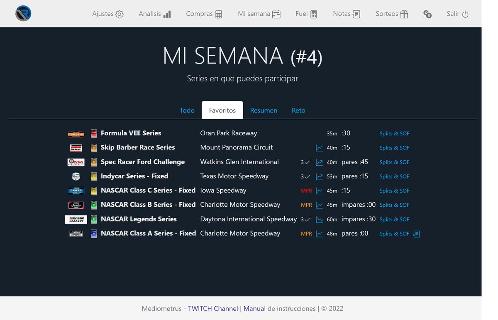Open trend chart for NASCAR Class C Series

[x=319, y=191]
